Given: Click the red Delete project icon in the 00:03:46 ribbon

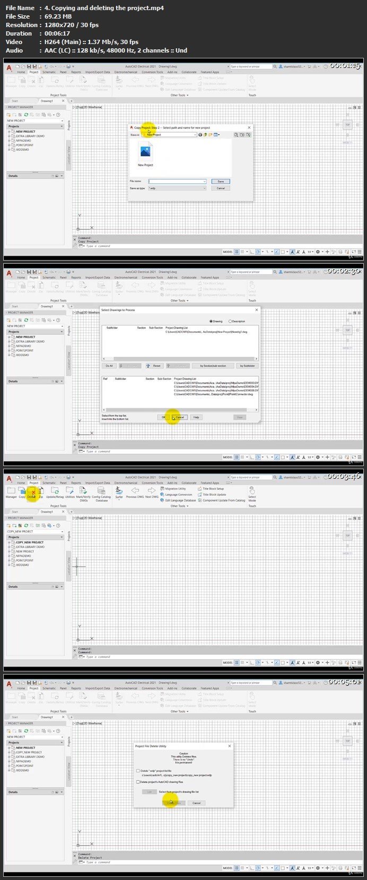Looking at the screenshot, I should tap(32, 491).
